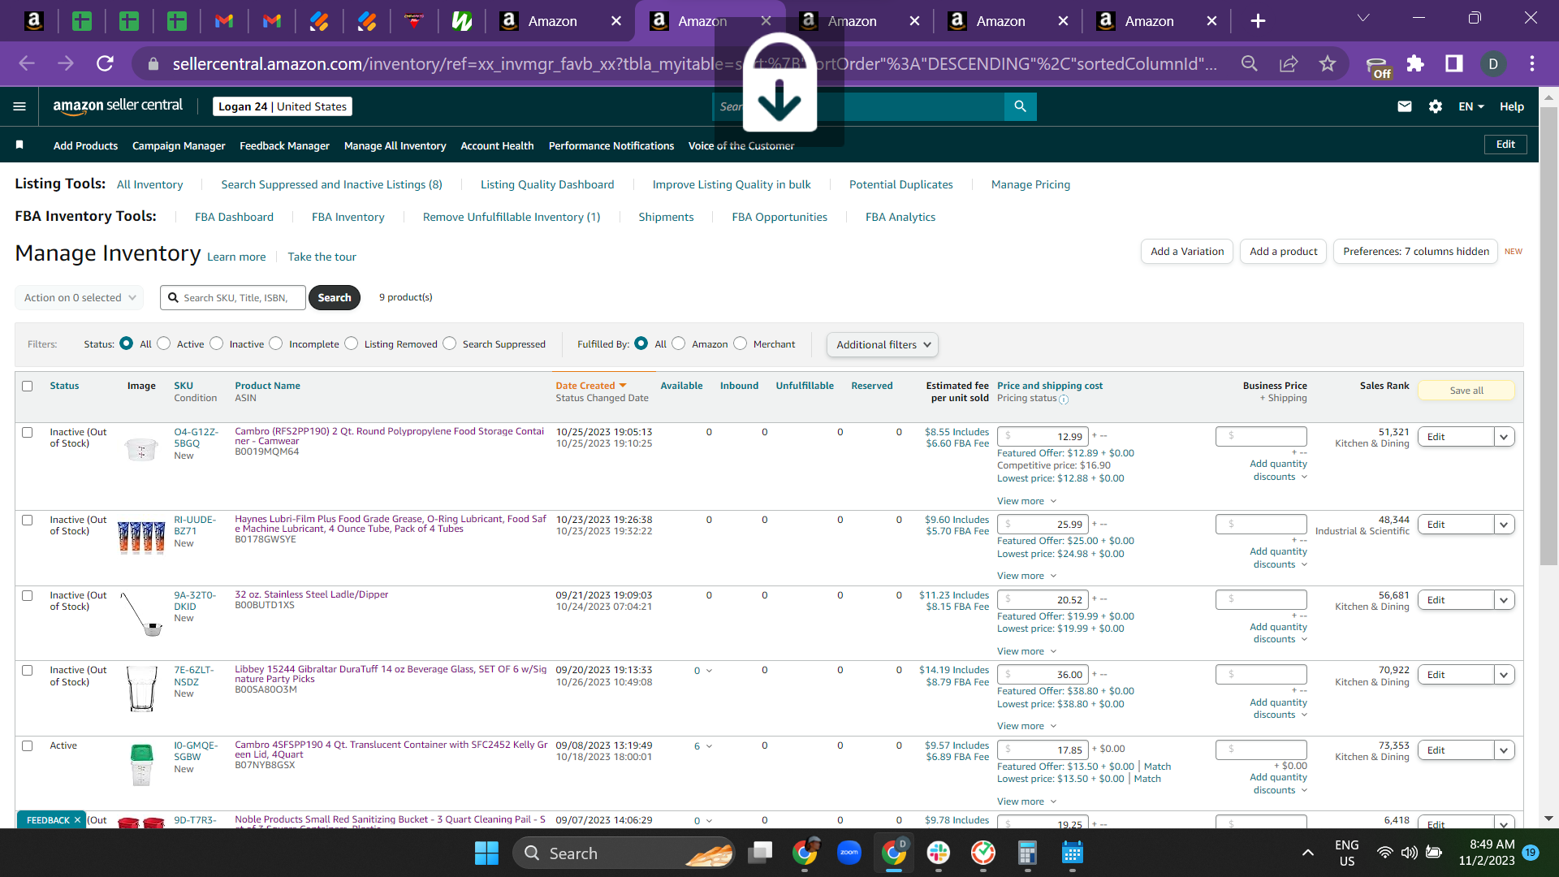This screenshot has width=1559, height=877.
Task: Click the vertical page scrollbar
Action: point(1548,335)
